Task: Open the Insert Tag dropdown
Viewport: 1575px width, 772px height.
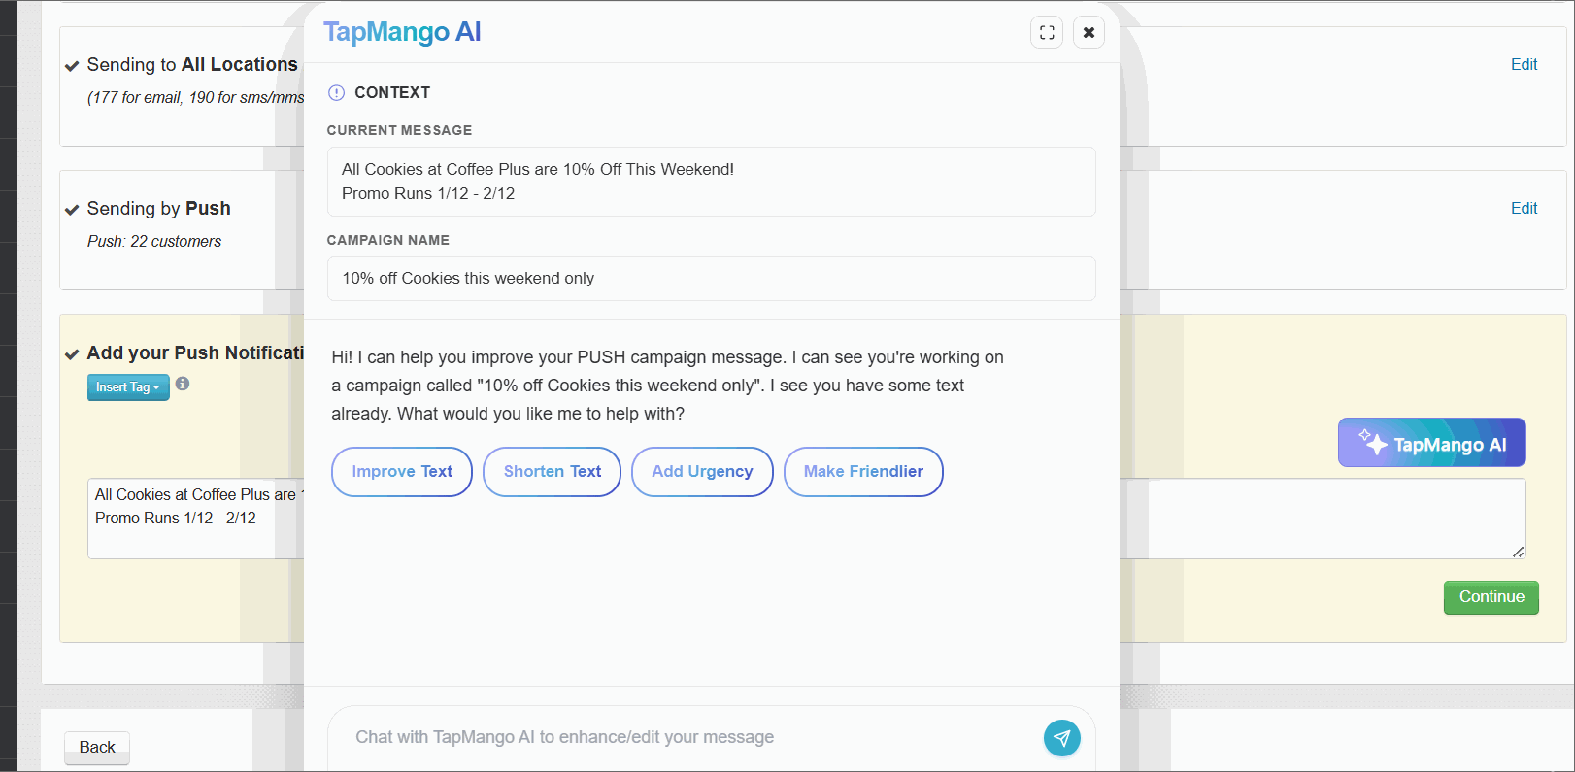Action: (128, 387)
